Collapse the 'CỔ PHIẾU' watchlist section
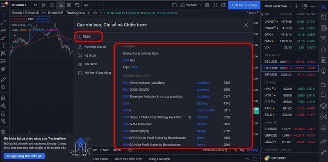This screenshot has height=162, width=328. [x=270, y=82]
